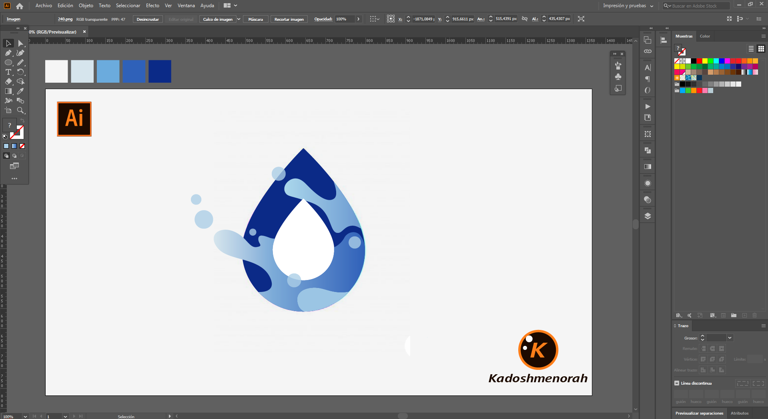Switch to the Atributos tab
This screenshot has width=768, height=419.
(740, 413)
